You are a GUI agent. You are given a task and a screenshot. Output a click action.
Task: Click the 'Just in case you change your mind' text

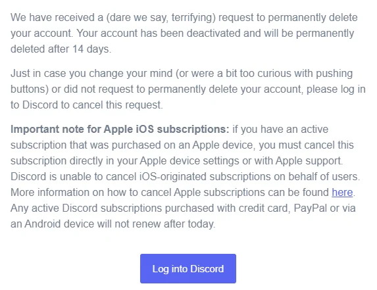pos(91,74)
